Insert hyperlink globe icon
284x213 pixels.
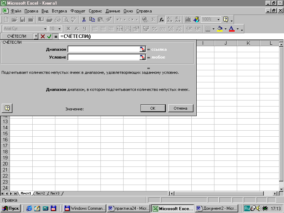click(x=145, y=20)
